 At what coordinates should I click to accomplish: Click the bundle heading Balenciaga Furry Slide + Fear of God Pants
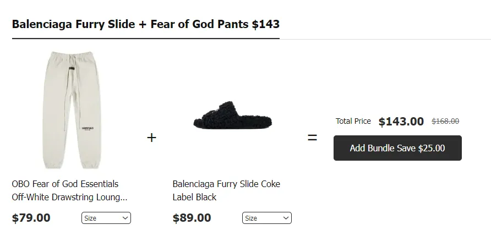[145, 25]
